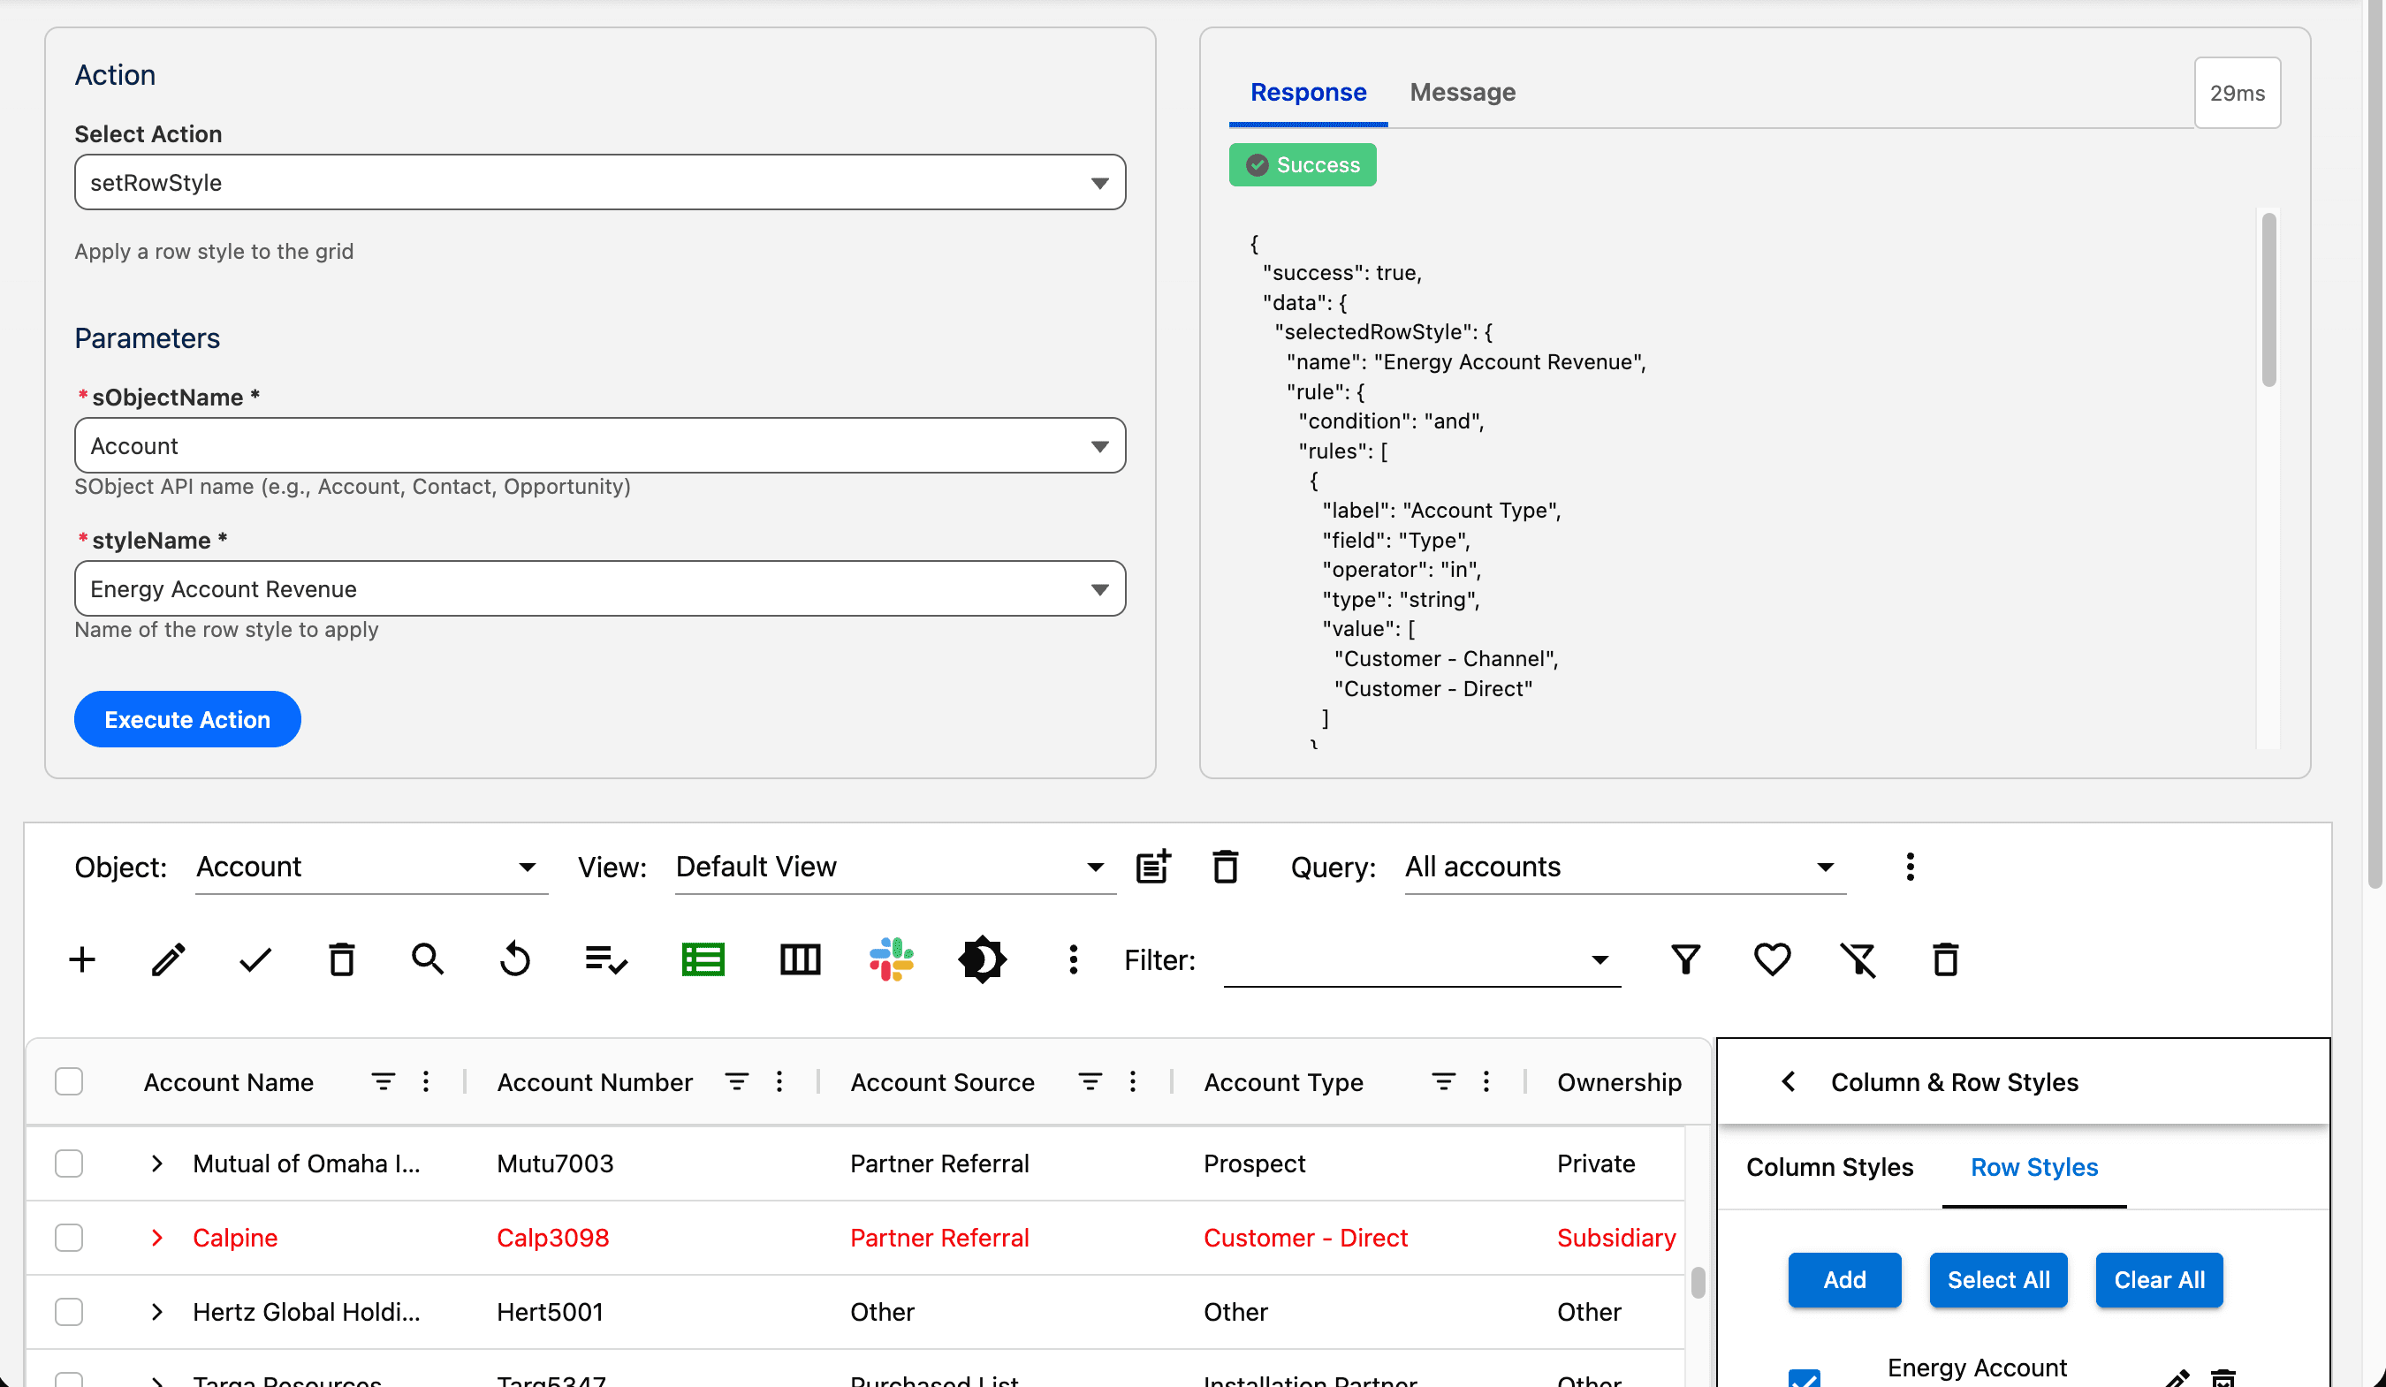Open the Select Action dropdown
Image resolution: width=2386 pixels, height=1387 pixels.
pyautogui.click(x=599, y=183)
